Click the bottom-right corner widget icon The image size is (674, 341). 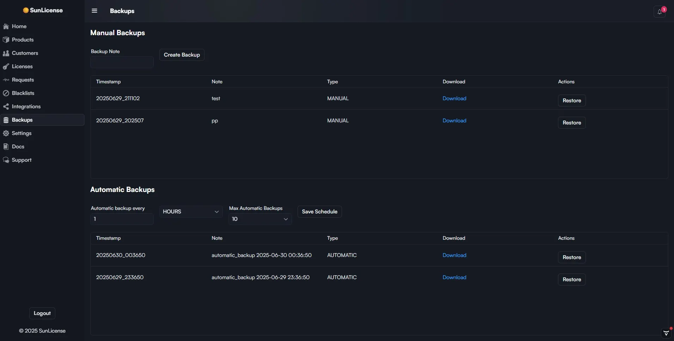666,333
